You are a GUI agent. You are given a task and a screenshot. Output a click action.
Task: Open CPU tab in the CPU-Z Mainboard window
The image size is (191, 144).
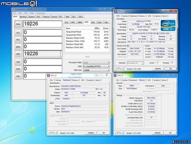pos(51,80)
